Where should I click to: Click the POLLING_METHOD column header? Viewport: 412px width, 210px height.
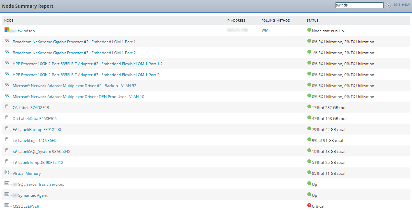coord(276,21)
